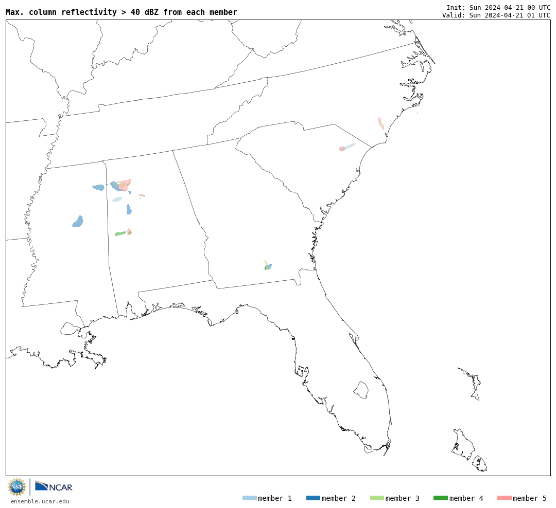Viewport: 556px width, 508px height.
Task: Click the 'Valid: Sun 2024-04-21 01 UTC' text
Action: 496,15
